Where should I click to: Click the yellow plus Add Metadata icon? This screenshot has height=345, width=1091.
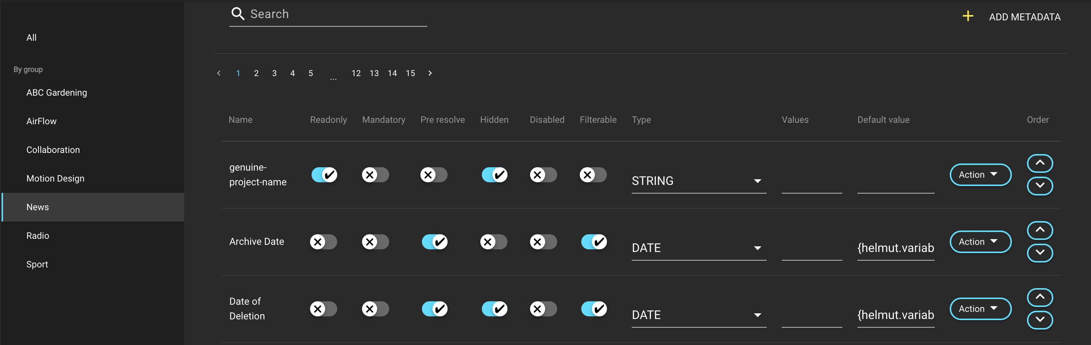968,17
